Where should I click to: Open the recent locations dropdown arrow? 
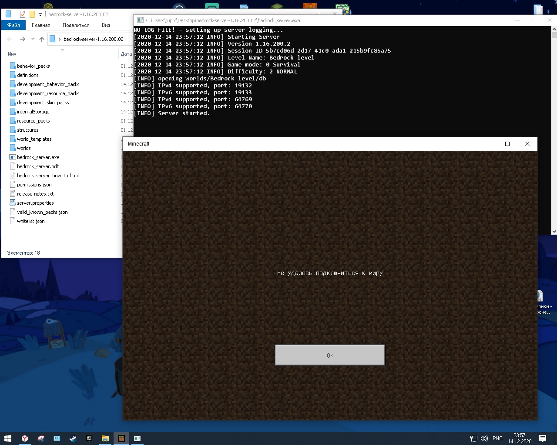33,39
